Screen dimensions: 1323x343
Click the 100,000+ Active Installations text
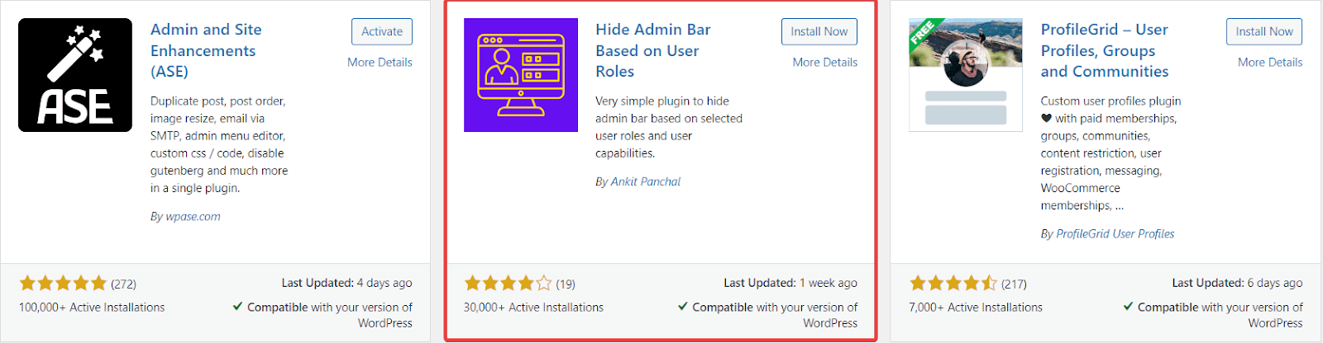click(x=92, y=307)
